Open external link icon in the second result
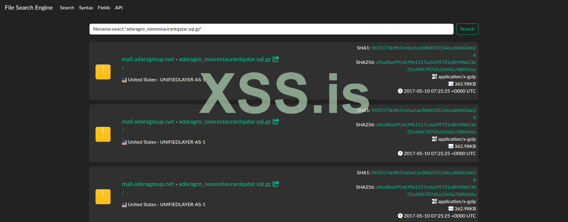Screen dimensions: 568x222 tap(276, 121)
